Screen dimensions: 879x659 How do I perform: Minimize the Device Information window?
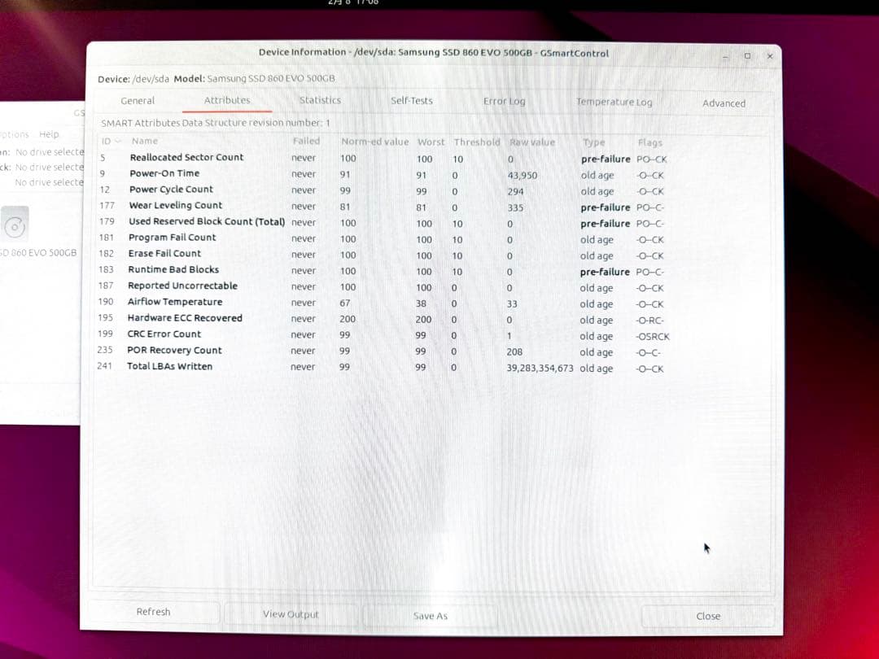(x=725, y=56)
